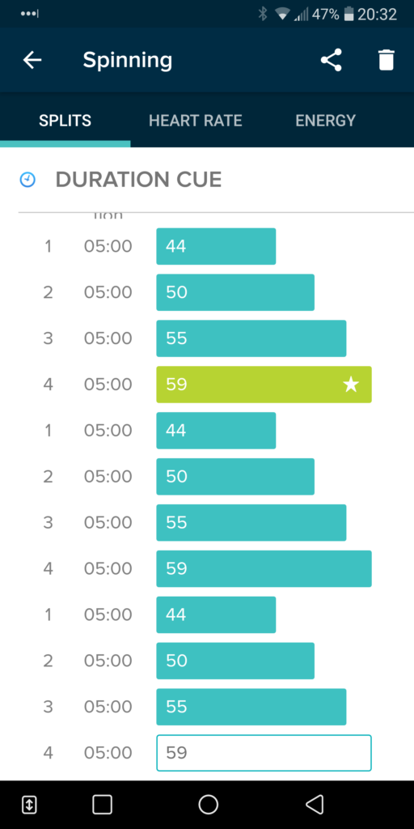414x829 pixels.
Task: Switch to the Energy tab
Action: [x=325, y=121]
